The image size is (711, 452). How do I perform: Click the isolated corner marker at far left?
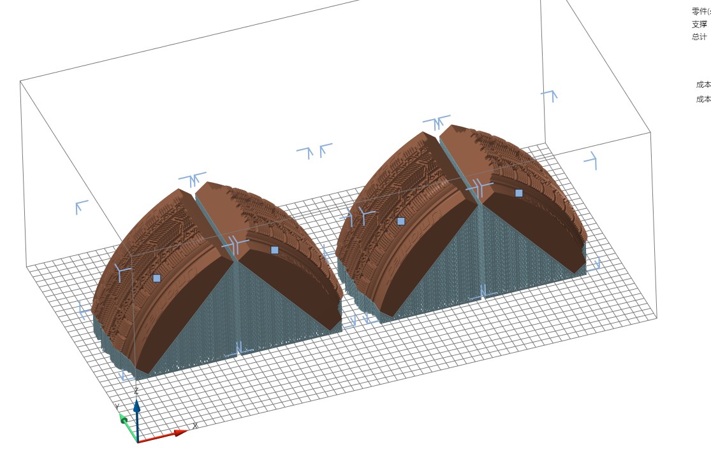pos(81,206)
